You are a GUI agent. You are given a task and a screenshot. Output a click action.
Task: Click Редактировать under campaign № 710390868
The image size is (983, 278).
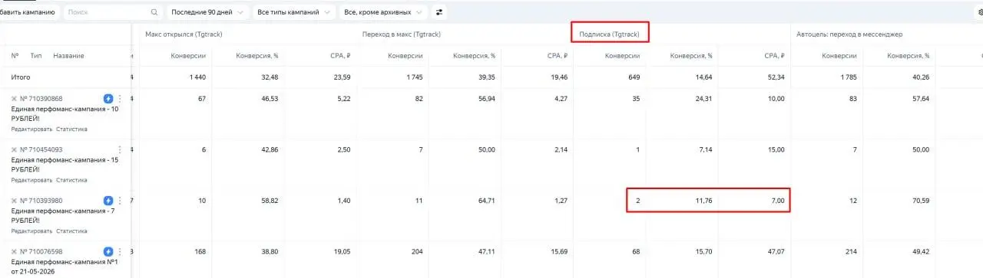31,129
